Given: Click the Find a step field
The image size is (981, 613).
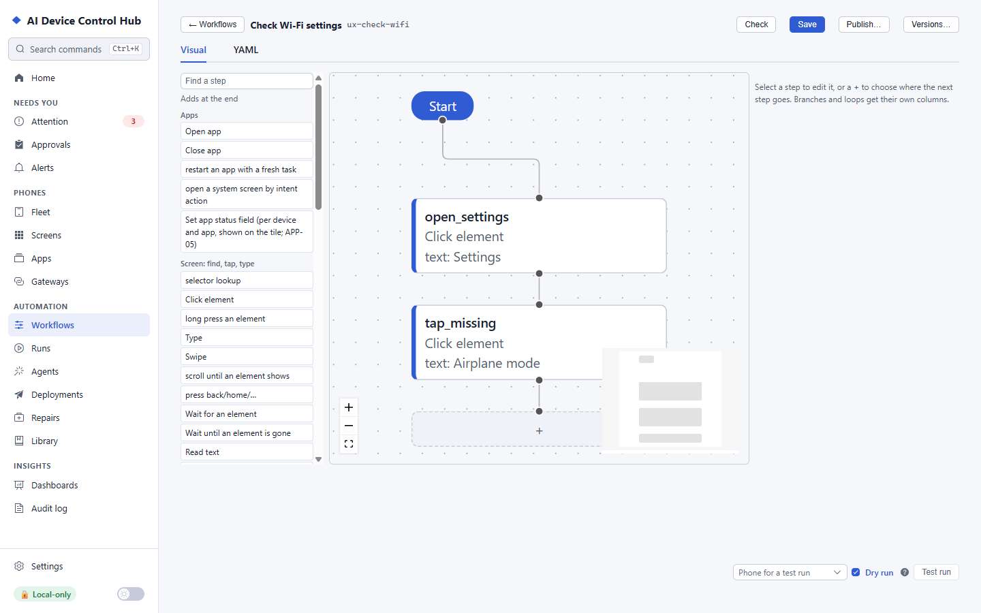Looking at the screenshot, I should coord(247,81).
